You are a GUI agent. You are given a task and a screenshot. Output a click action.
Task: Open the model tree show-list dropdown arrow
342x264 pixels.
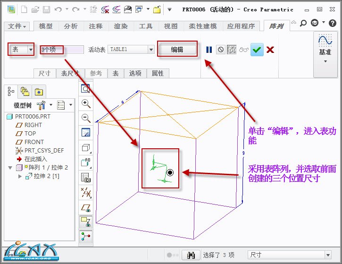[x=71, y=105]
